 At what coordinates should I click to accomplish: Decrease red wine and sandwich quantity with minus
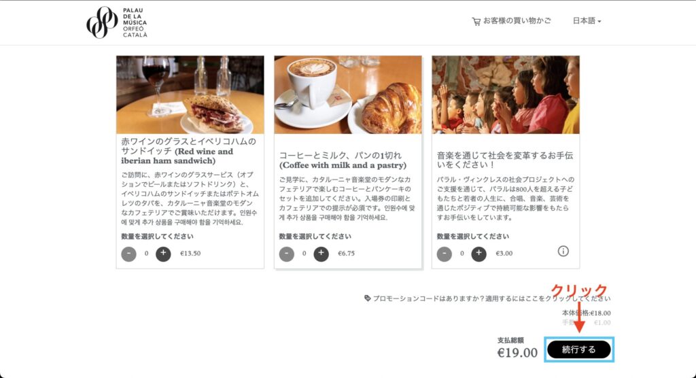pyautogui.click(x=128, y=254)
